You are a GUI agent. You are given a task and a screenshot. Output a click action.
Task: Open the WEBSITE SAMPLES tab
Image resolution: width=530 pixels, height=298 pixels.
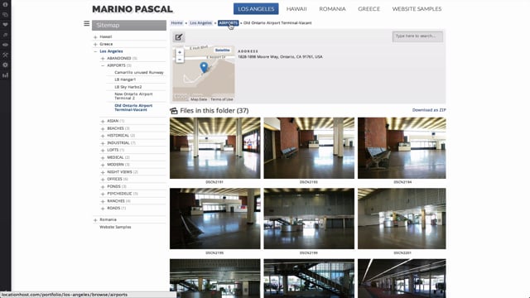[417, 9]
